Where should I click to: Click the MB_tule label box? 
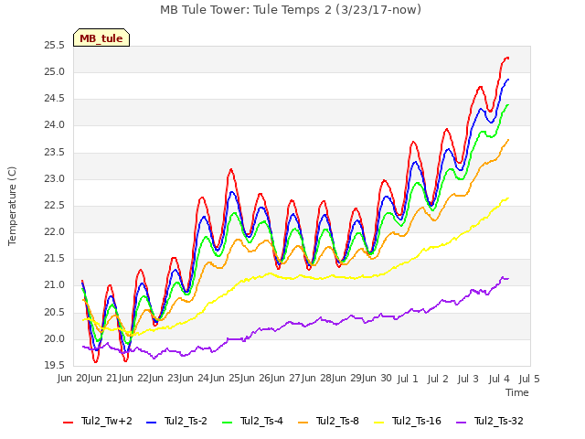point(101,37)
